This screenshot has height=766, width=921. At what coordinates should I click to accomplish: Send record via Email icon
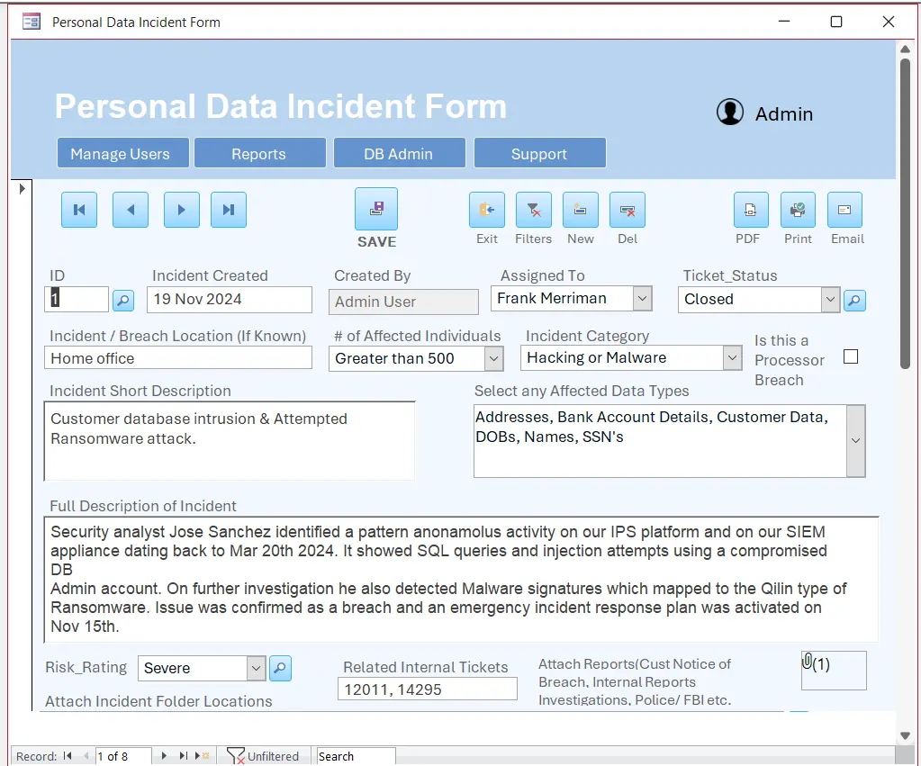coord(844,210)
